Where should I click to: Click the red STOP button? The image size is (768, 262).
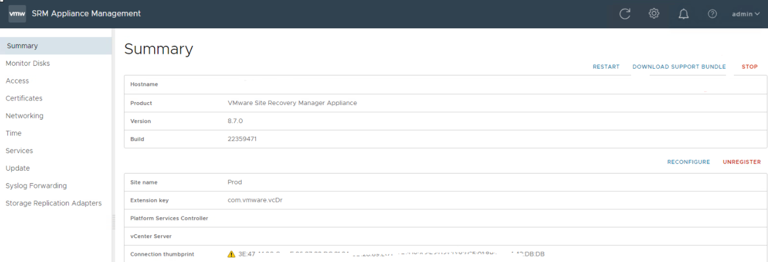(x=750, y=67)
